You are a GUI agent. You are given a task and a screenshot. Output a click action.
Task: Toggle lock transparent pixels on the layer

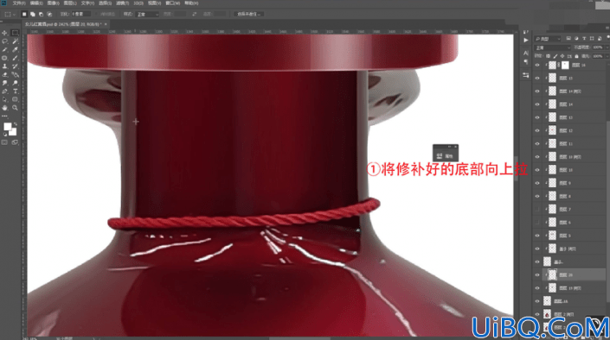549,56
